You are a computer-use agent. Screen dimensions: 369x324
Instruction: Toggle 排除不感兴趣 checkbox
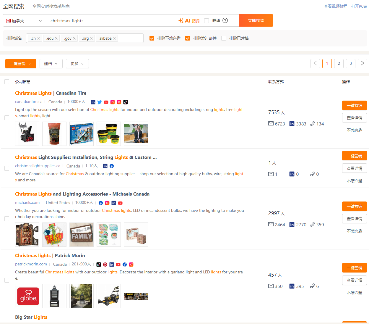tap(152, 38)
